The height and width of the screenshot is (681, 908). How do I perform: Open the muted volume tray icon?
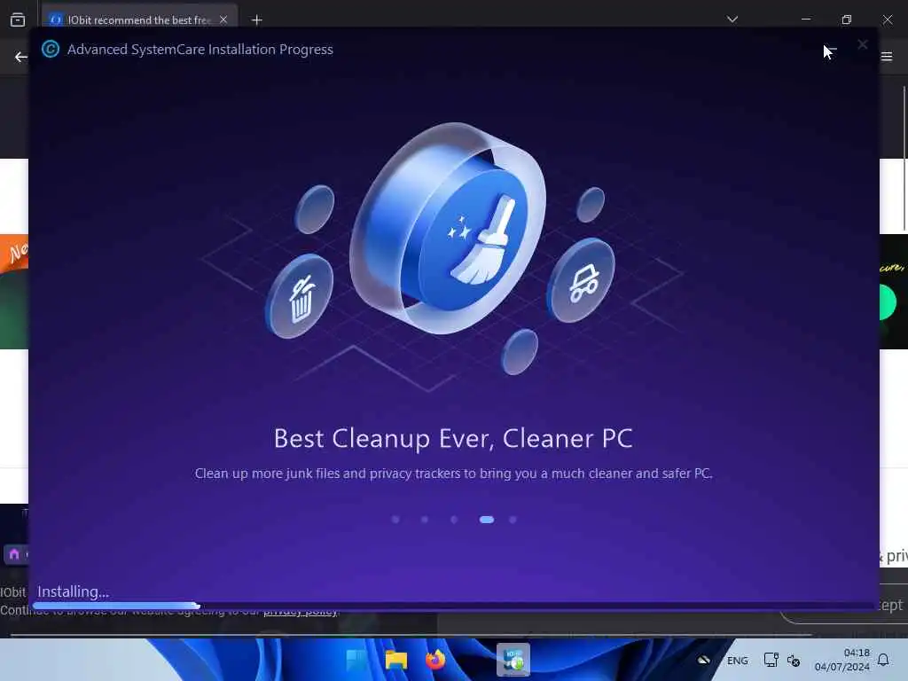coord(794,660)
